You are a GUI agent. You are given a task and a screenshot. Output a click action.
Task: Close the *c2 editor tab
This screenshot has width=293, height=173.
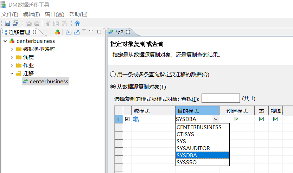[128, 32]
